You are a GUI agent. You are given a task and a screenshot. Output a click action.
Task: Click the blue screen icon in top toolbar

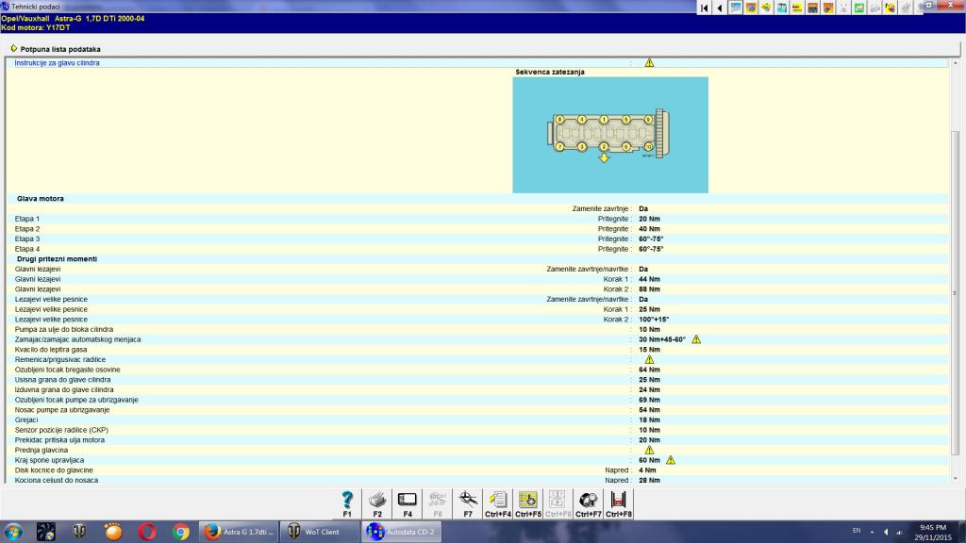click(x=735, y=8)
